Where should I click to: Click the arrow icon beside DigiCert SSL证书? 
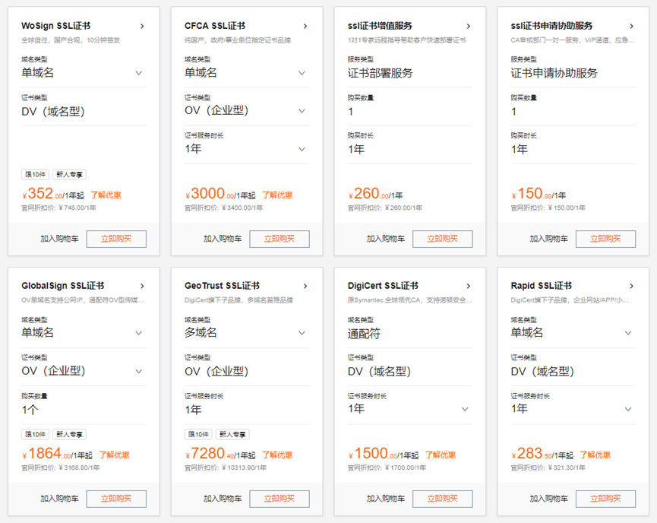click(469, 286)
